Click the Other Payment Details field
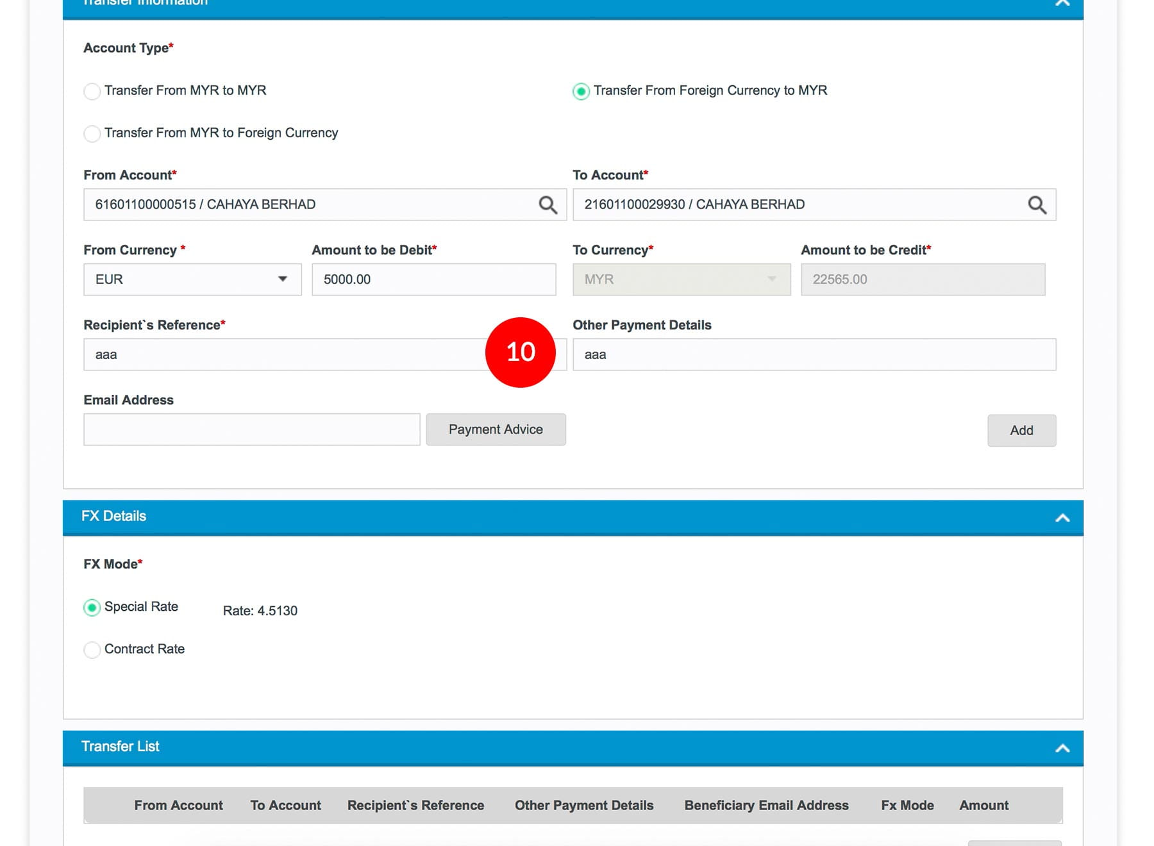The width and height of the screenshot is (1154, 846). pyautogui.click(x=814, y=355)
